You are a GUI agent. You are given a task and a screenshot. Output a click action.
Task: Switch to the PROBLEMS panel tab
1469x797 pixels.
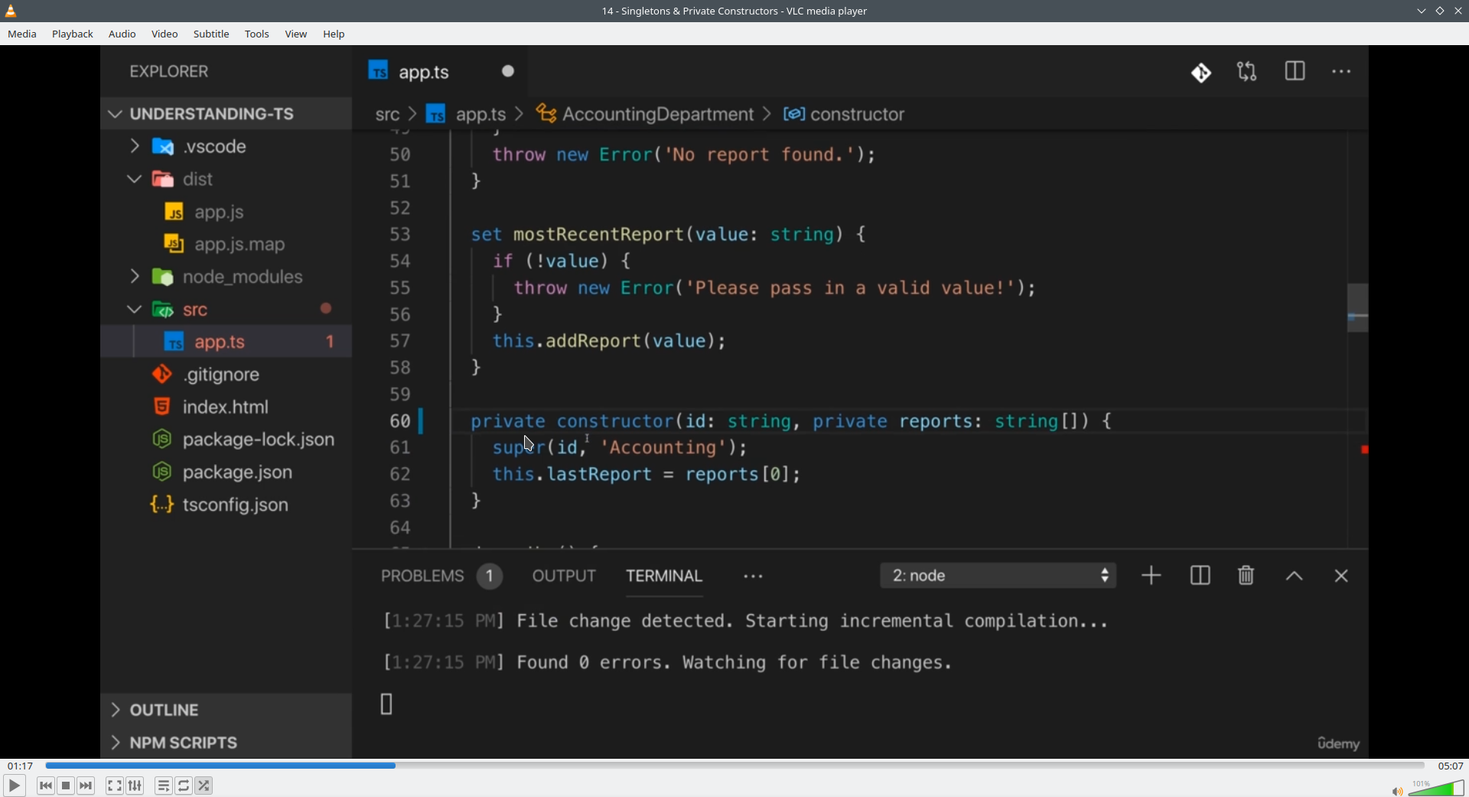[x=441, y=576]
